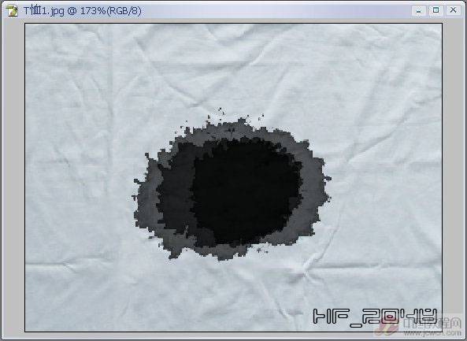Viewport: 467px width, 341px height.
Task: Click the red logo watermark near the URL
Action: pos(387,328)
